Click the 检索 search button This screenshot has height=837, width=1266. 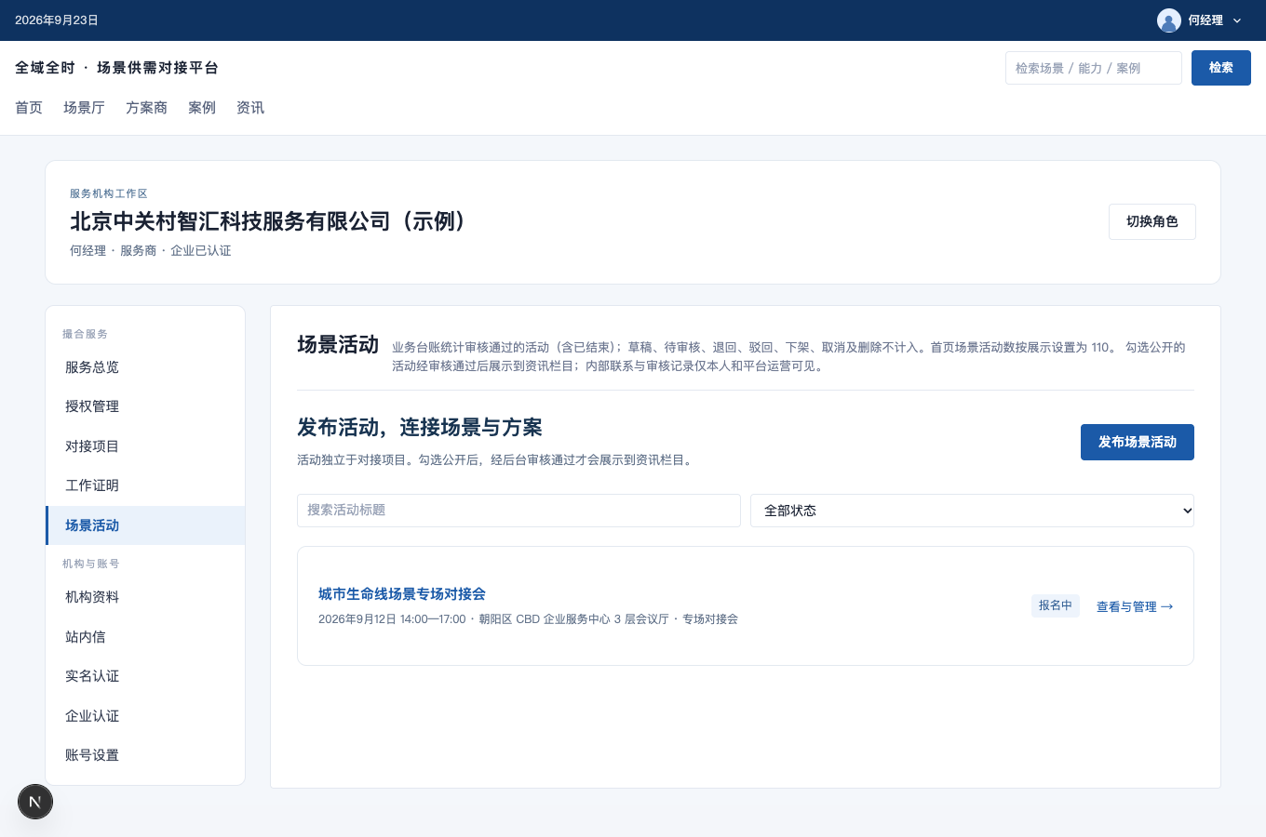pyautogui.click(x=1221, y=68)
